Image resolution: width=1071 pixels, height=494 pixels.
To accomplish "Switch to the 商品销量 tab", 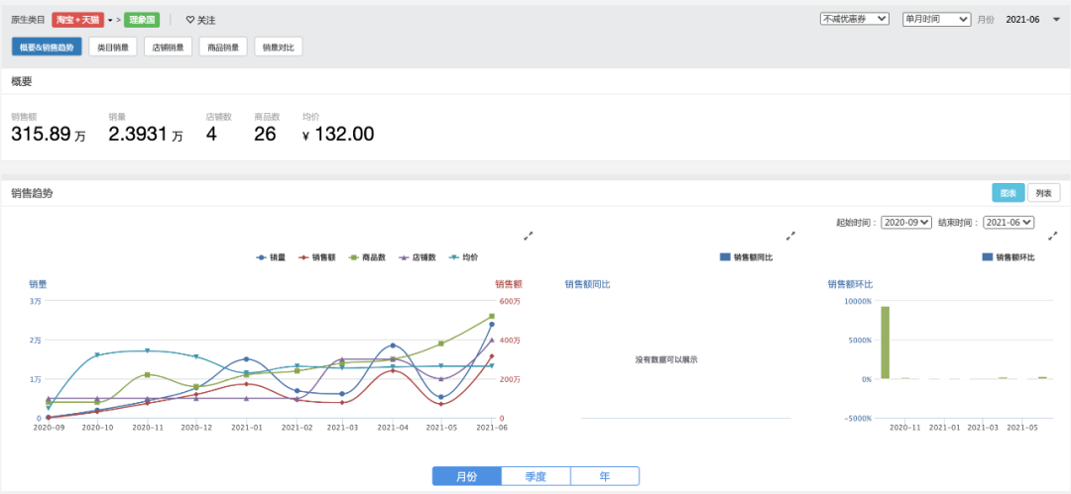I will 223,48.
